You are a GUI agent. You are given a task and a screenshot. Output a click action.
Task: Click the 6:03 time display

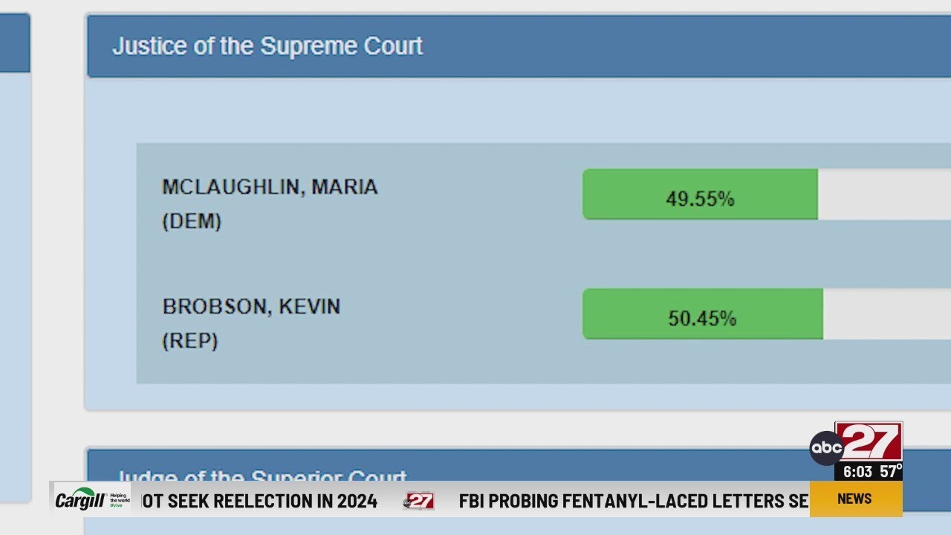[x=859, y=472]
